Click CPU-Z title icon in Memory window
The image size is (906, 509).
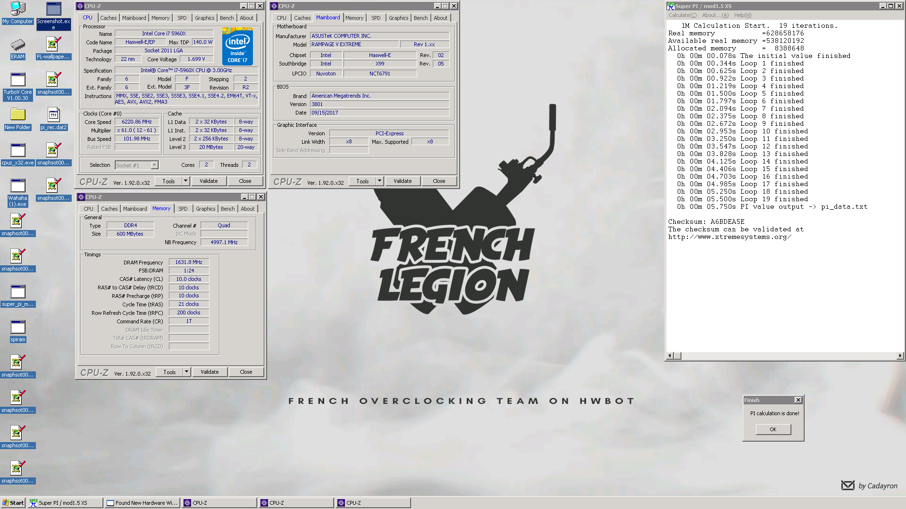click(x=81, y=197)
